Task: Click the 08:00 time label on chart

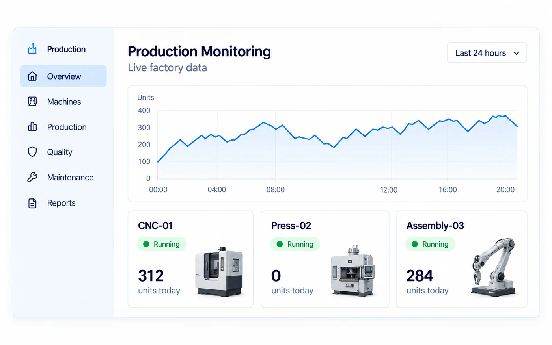Action: [276, 190]
